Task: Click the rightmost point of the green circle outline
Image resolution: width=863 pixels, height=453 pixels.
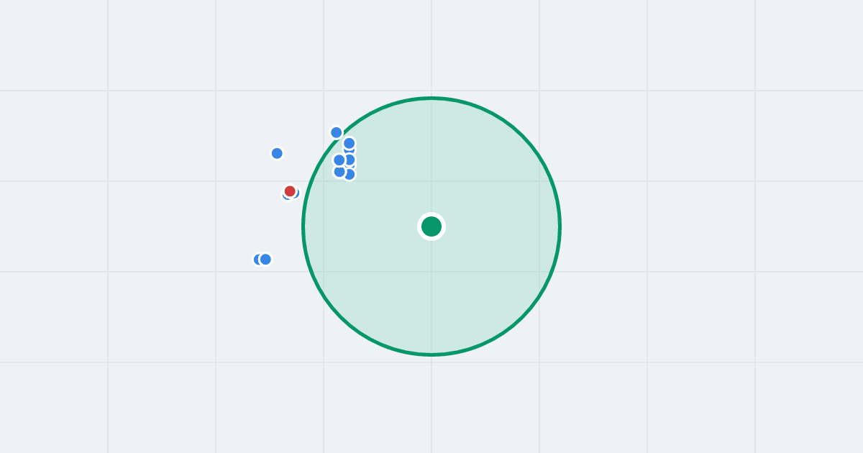Action: coord(560,226)
